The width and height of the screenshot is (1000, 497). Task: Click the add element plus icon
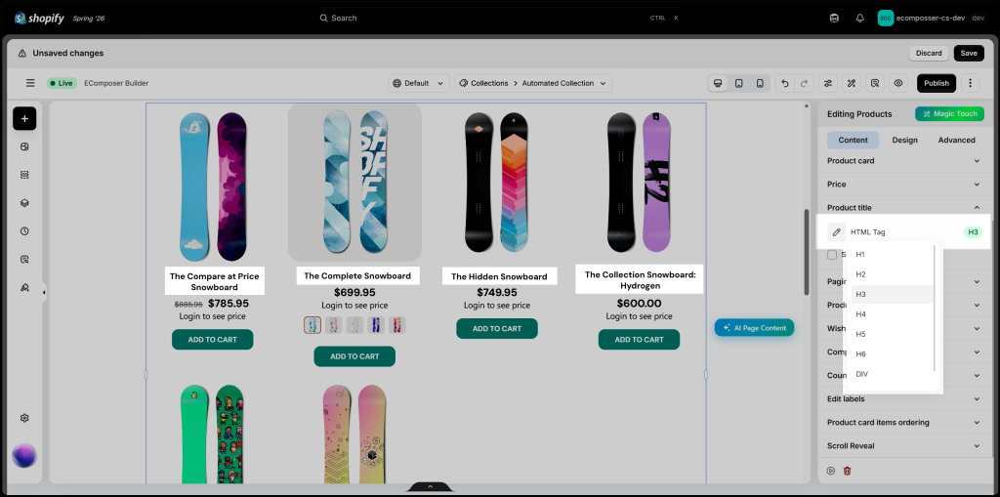[24, 118]
